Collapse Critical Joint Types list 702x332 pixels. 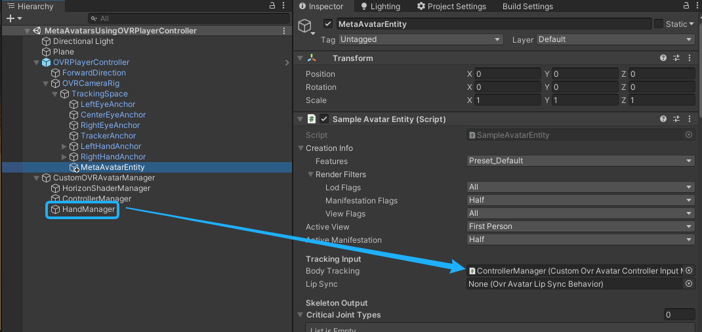[x=300, y=315]
